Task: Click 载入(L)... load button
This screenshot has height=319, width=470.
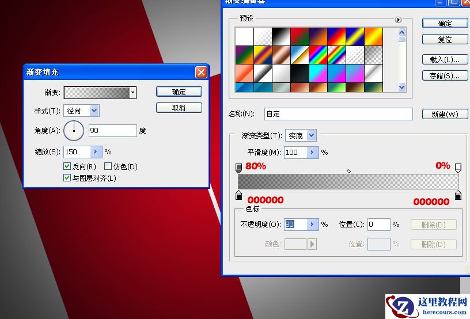Action: tap(445, 60)
